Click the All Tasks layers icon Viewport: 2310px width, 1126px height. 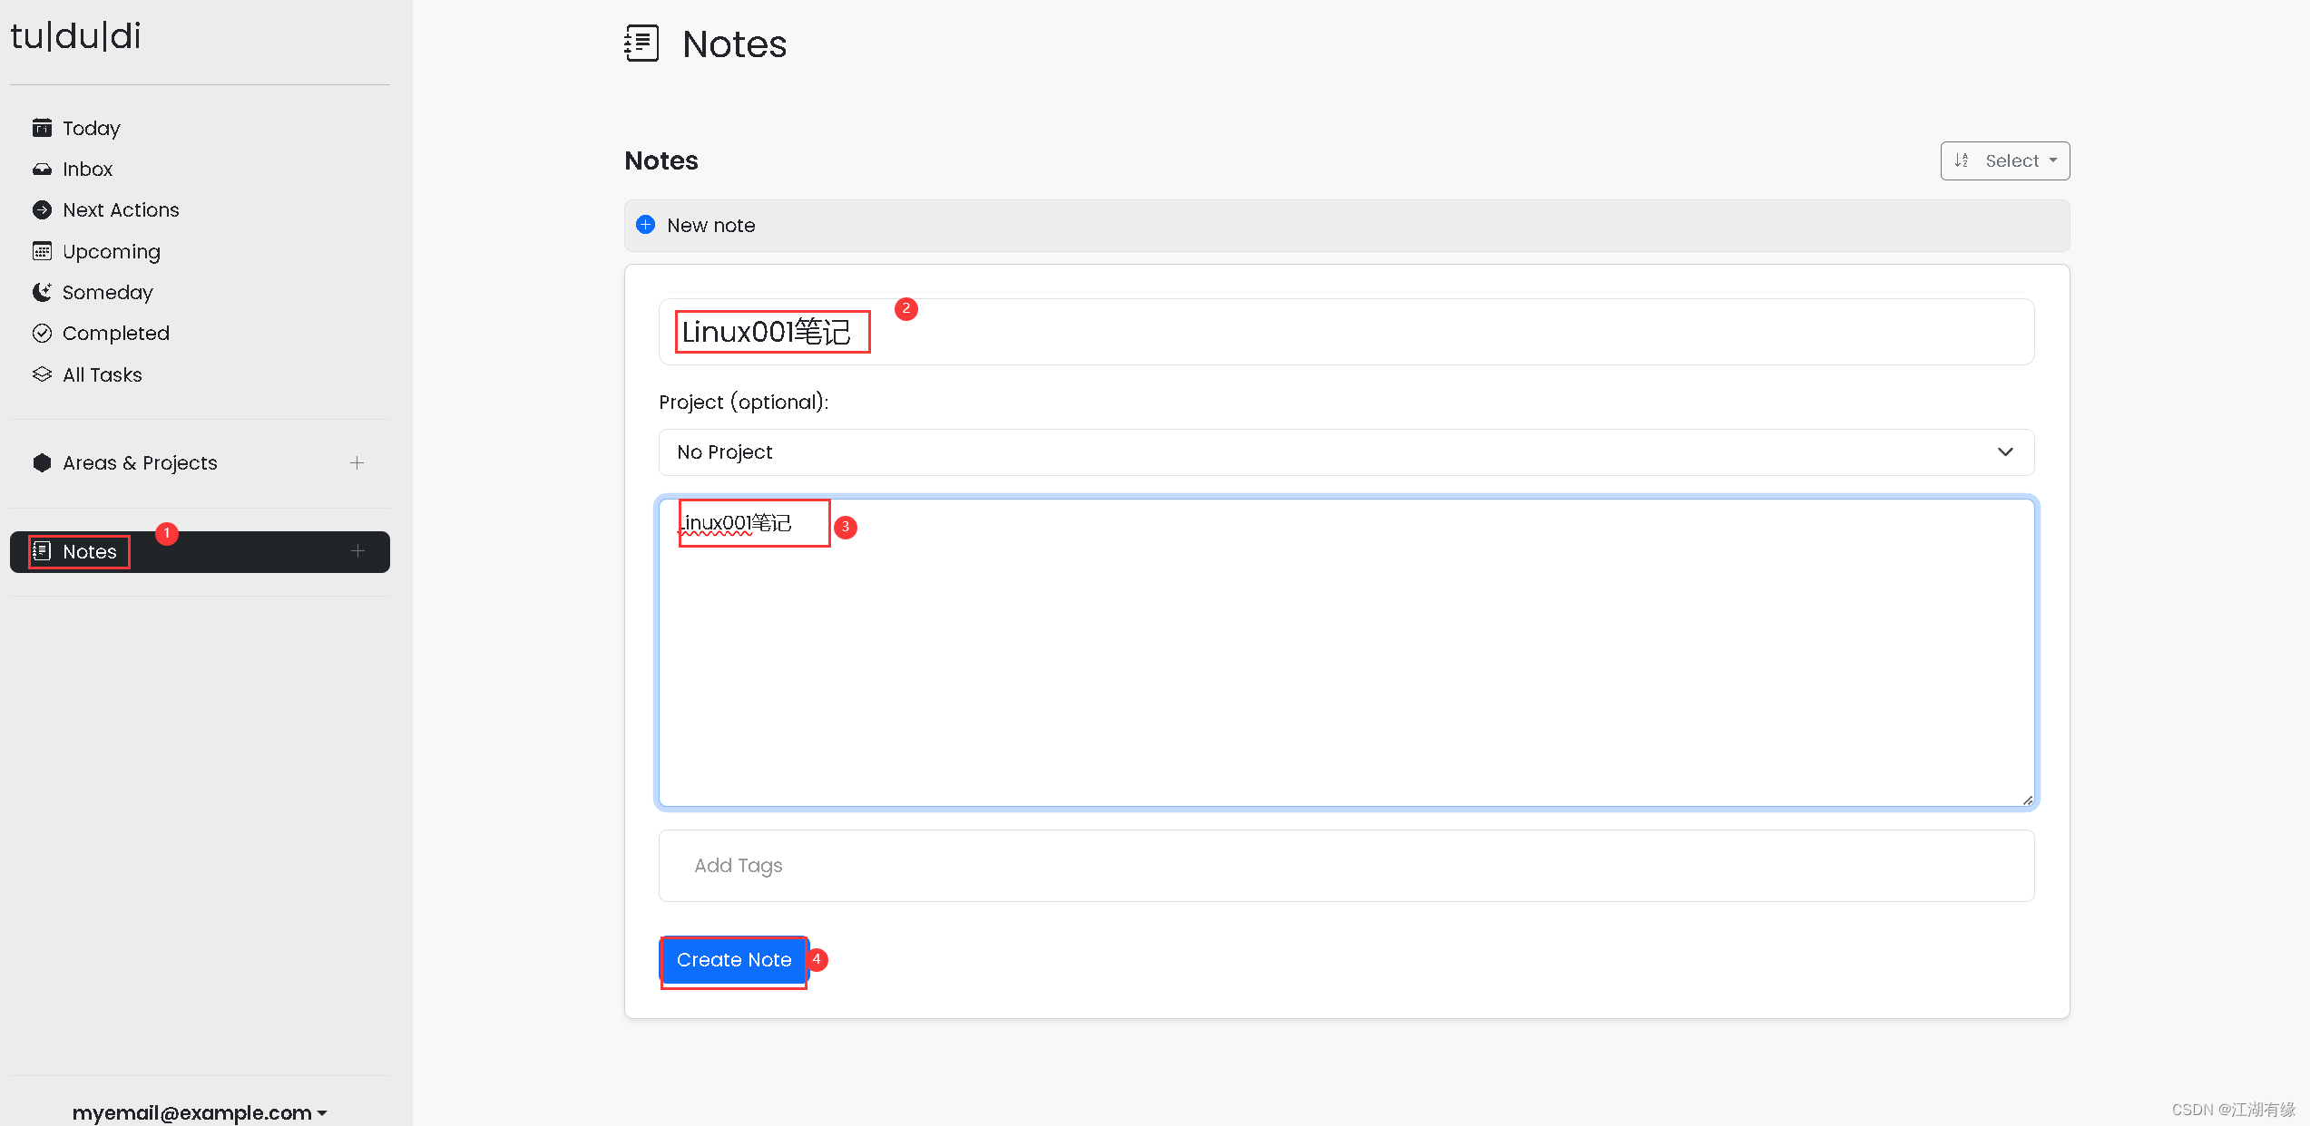42,374
